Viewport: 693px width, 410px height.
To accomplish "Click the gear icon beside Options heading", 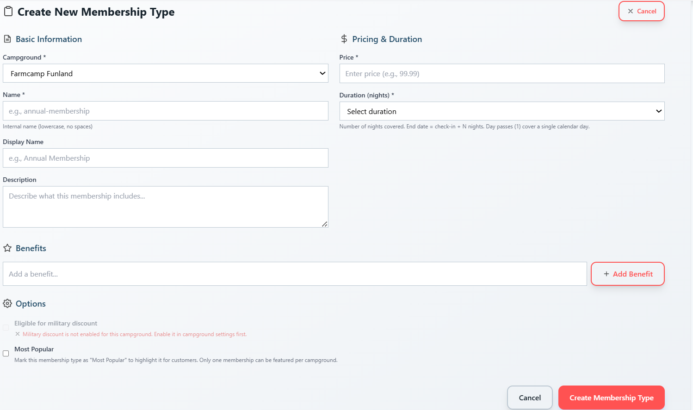I will 7,303.
